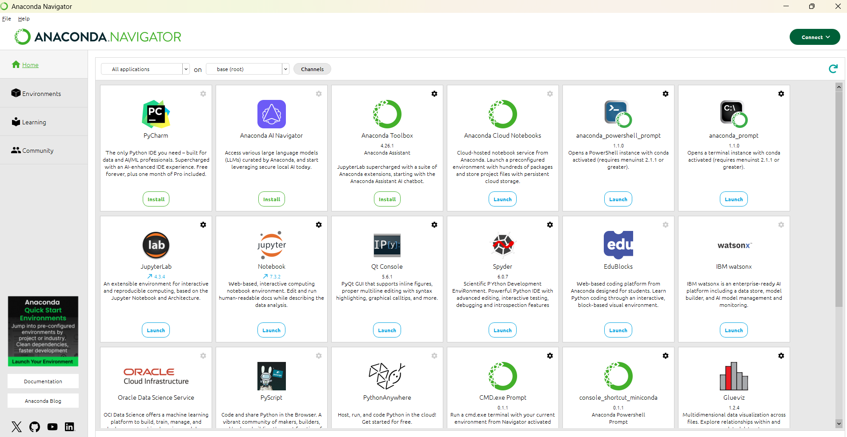Go to the Home tab
The image size is (847, 437).
point(44,64)
